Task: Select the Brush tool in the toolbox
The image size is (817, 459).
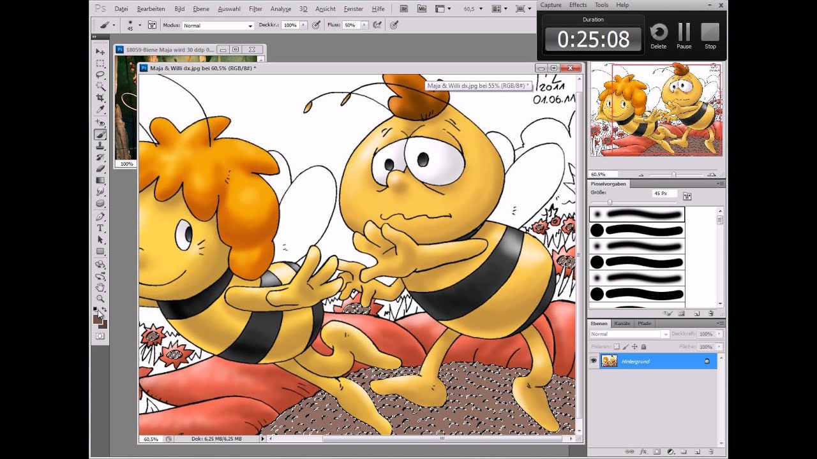Action: [x=100, y=135]
